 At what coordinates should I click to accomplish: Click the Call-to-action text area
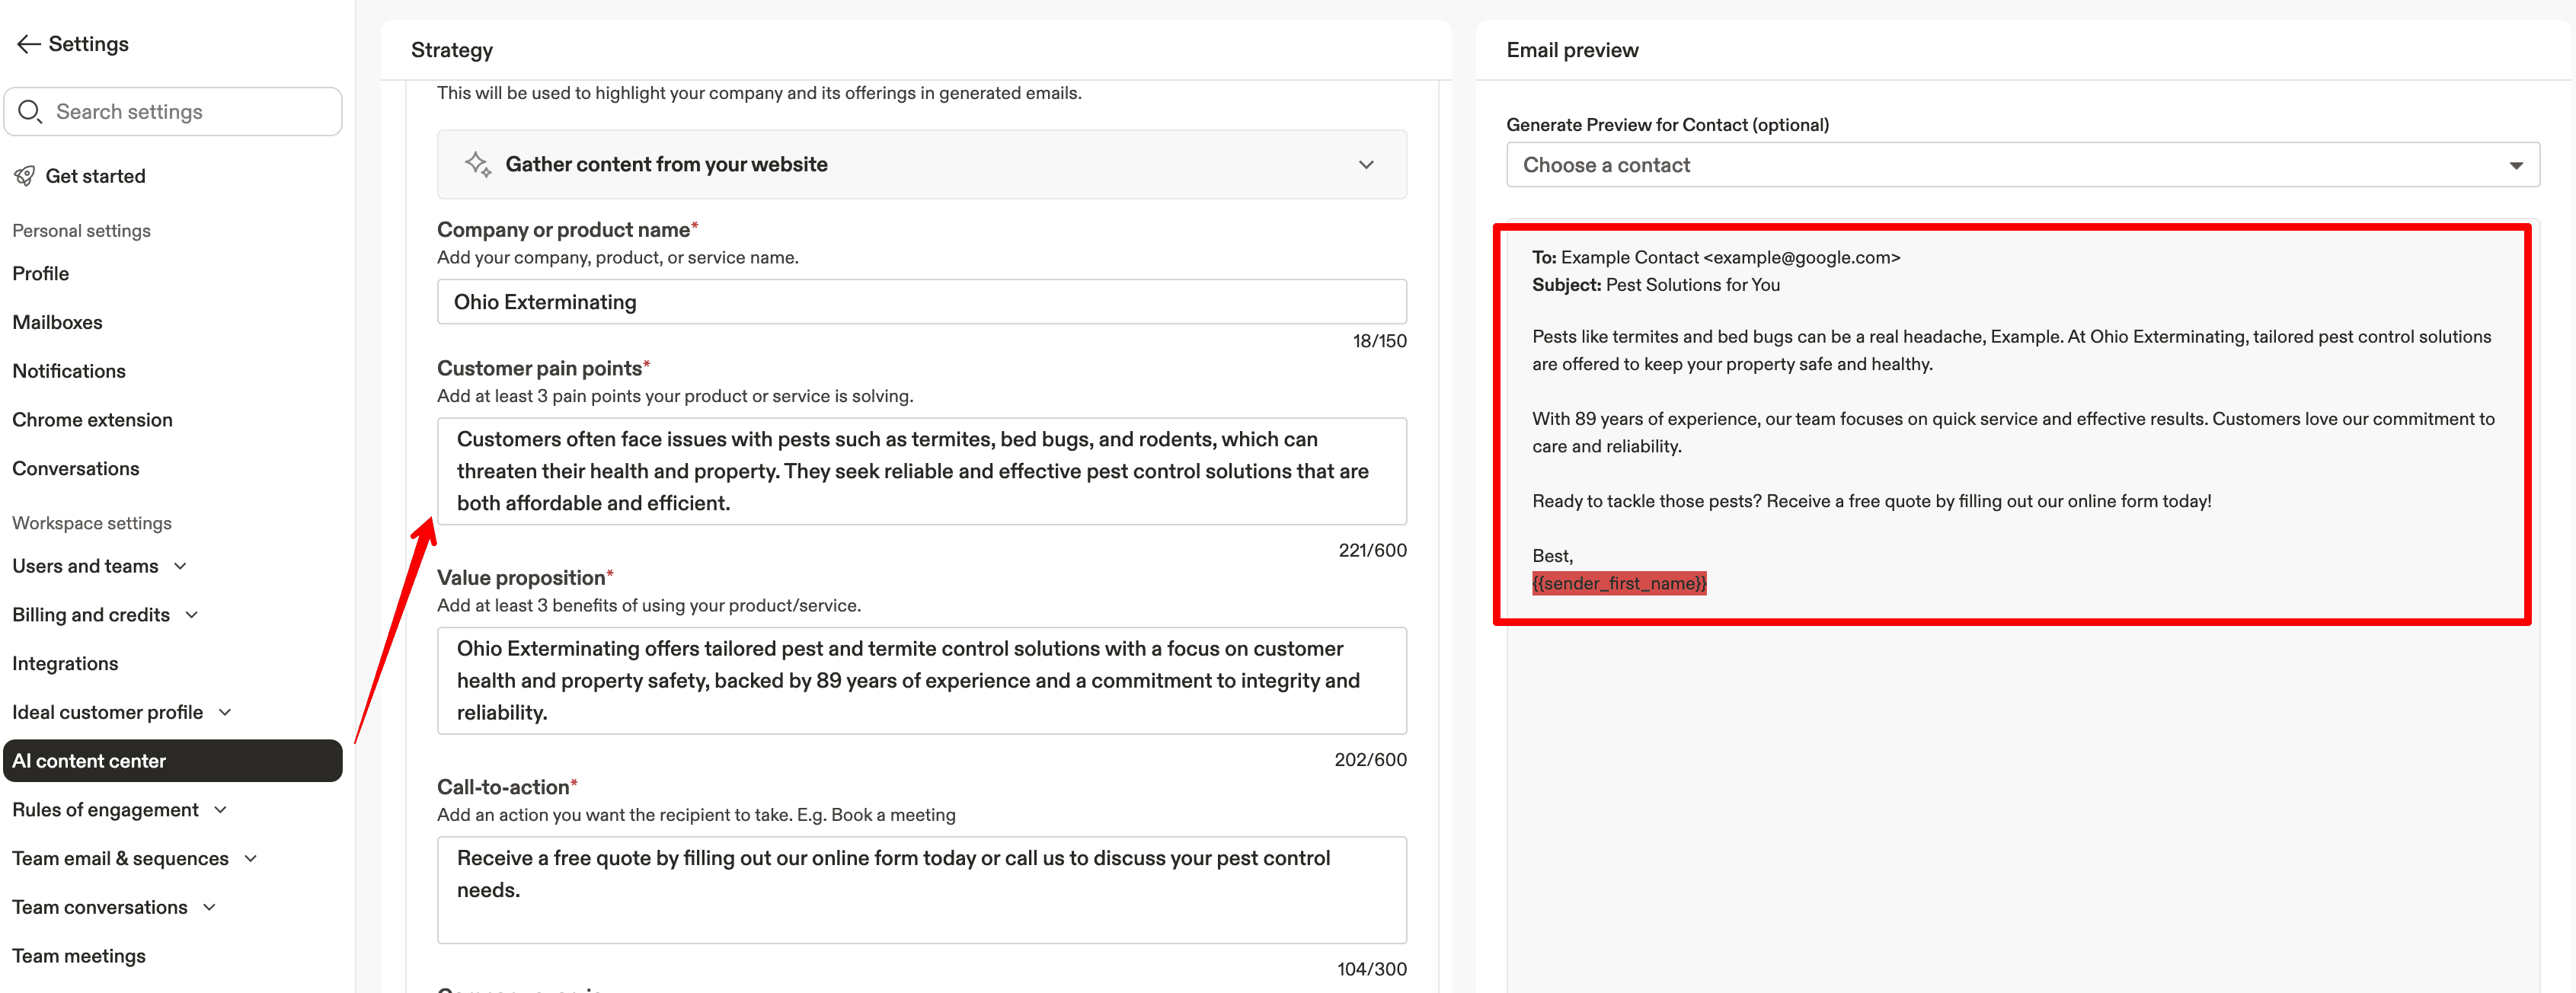pyautogui.click(x=921, y=889)
